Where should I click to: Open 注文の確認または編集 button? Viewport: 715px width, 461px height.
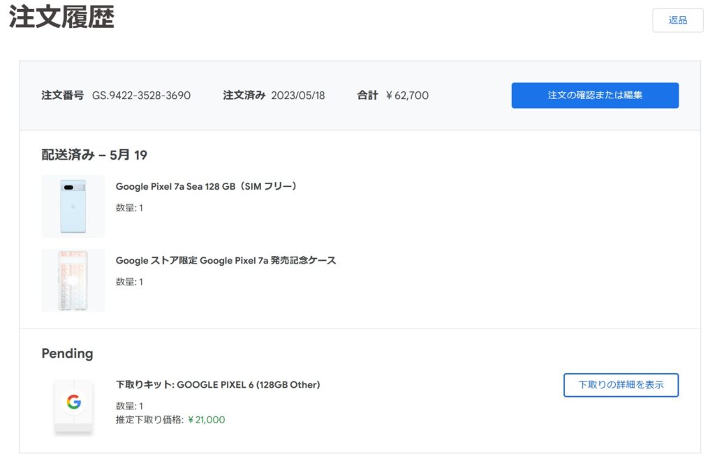[595, 96]
